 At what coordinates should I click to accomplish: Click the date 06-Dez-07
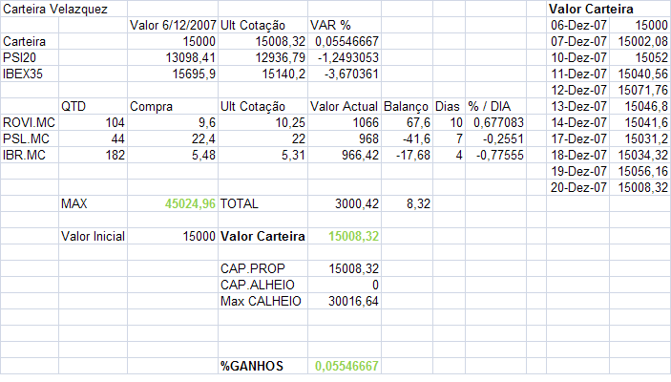pos(578,25)
